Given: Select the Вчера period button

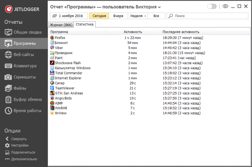Looking at the screenshot, I should [118, 16].
